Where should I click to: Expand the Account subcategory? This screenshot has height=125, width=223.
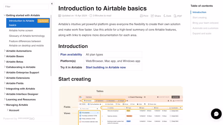(8, 110)
